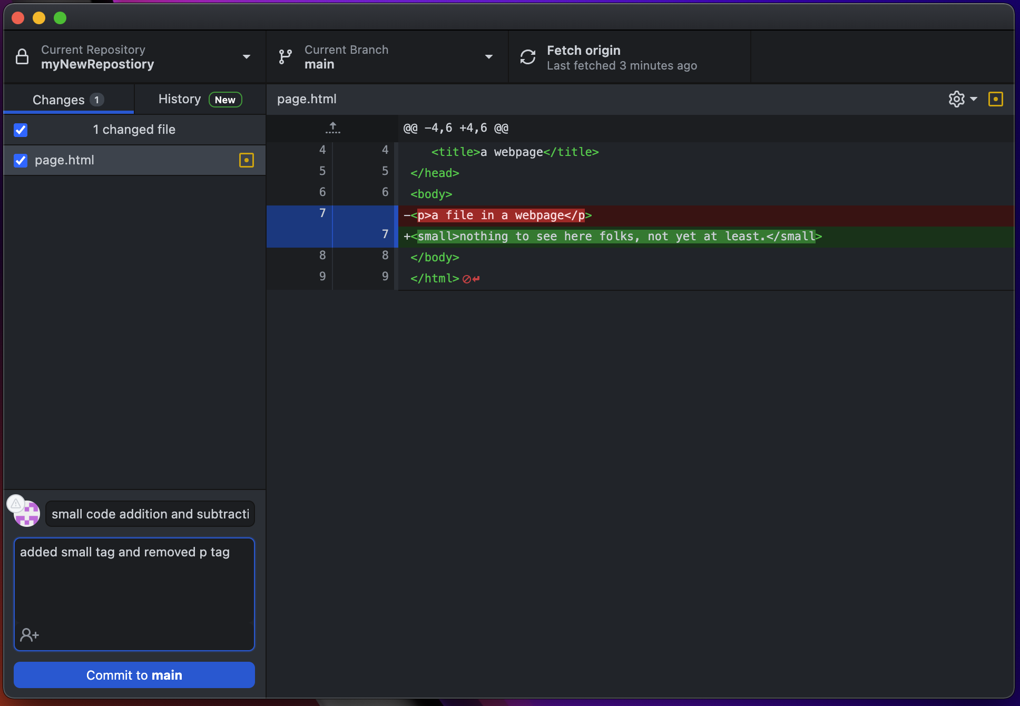Click the 1 changed file label

coord(134,130)
